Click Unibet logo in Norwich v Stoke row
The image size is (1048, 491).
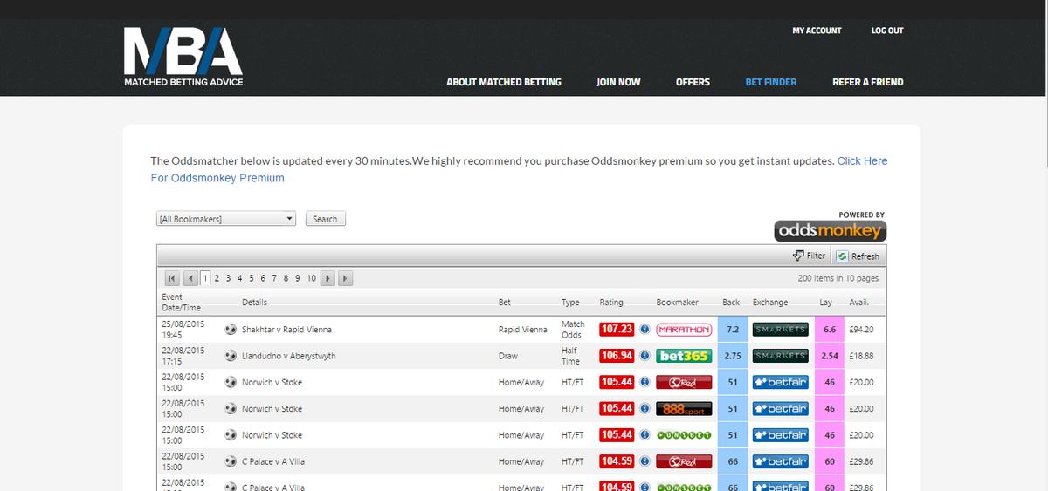tap(684, 434)
